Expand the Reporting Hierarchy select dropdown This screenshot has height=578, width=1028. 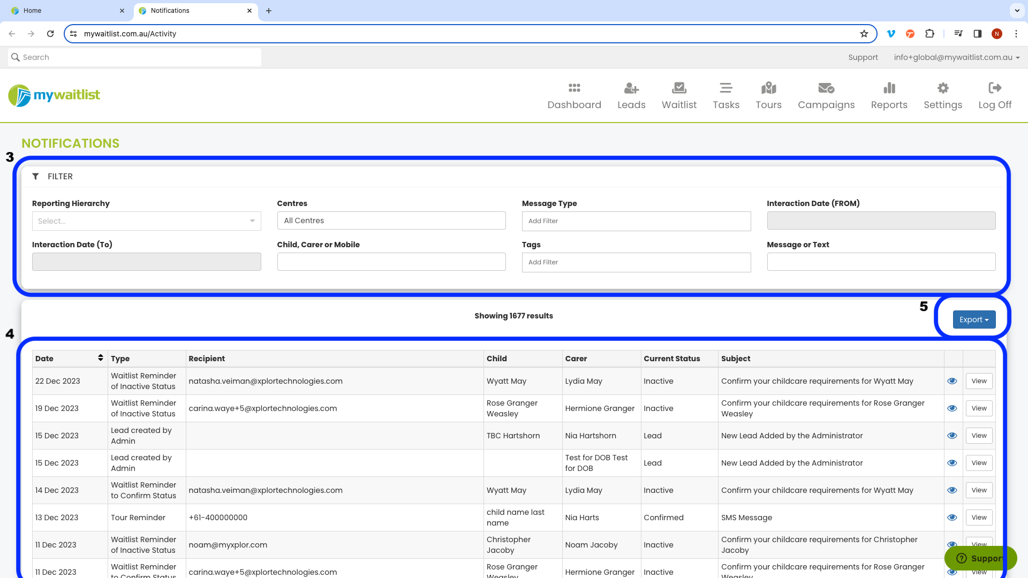tap(146, 221)
